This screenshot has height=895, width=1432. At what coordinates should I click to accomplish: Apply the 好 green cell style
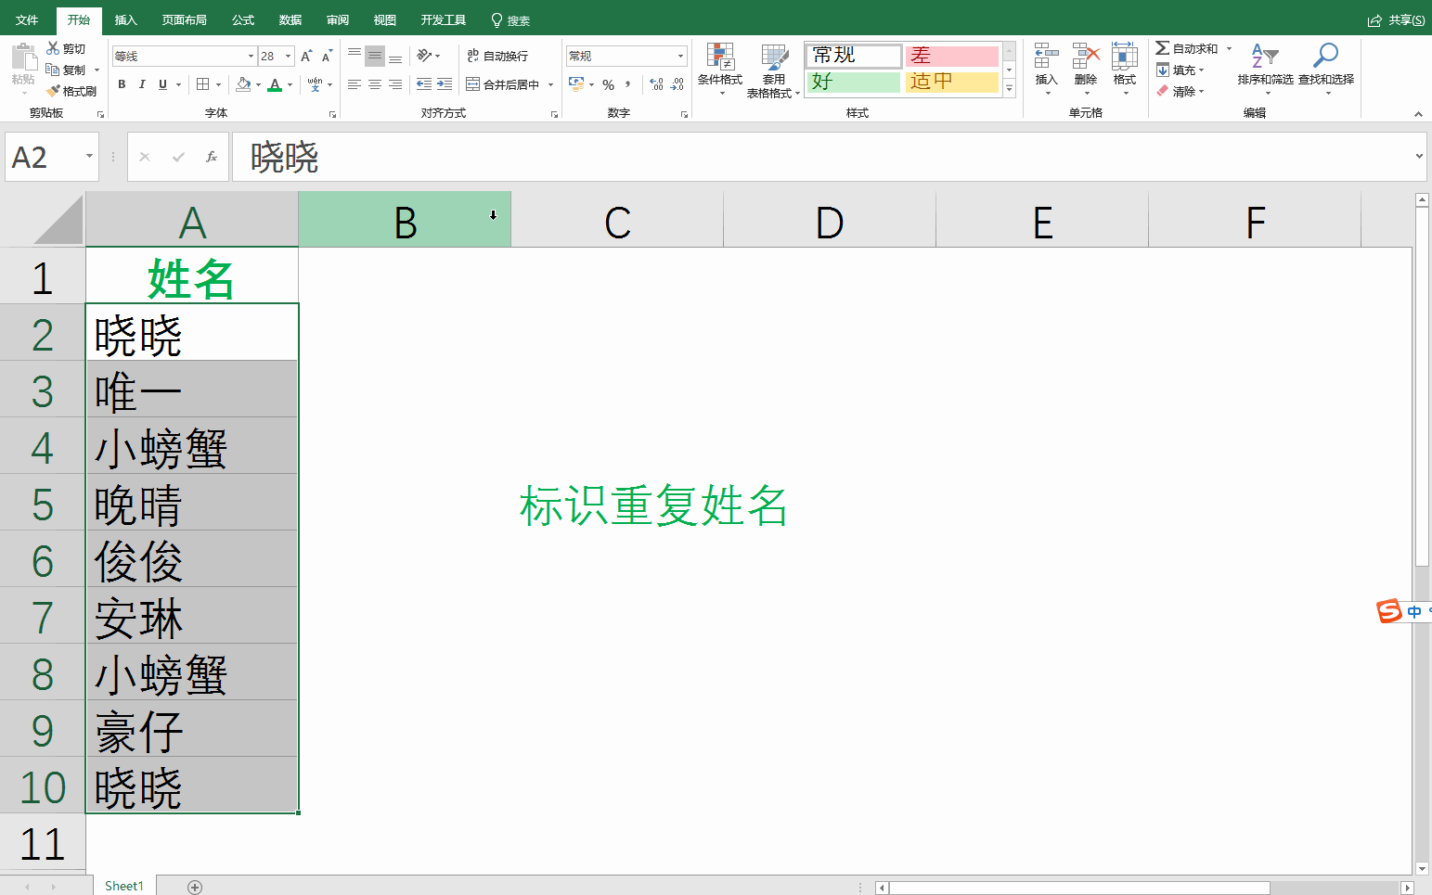853,82
